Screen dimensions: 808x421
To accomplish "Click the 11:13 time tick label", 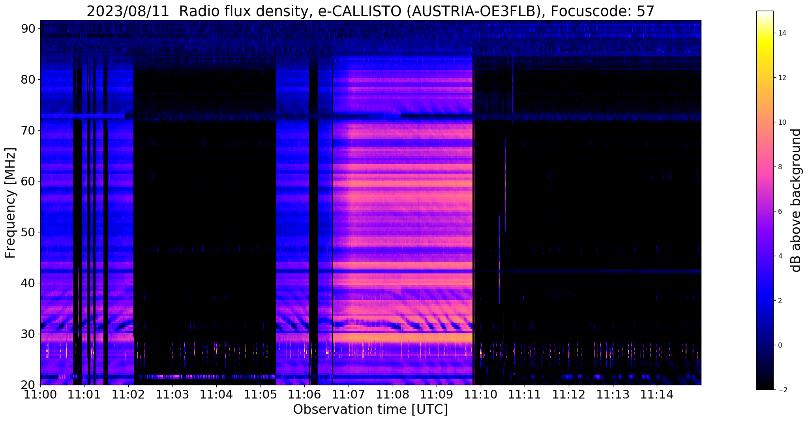I will click(x=613, y=394).
